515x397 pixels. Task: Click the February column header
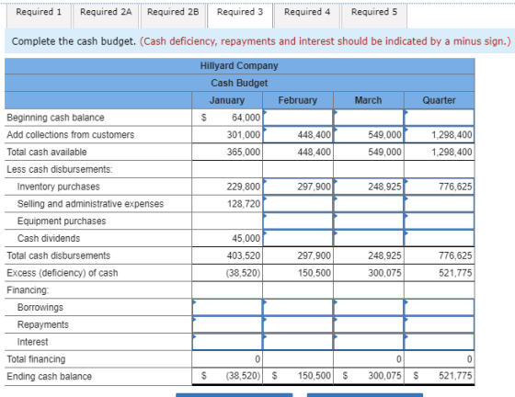[298, 100]
